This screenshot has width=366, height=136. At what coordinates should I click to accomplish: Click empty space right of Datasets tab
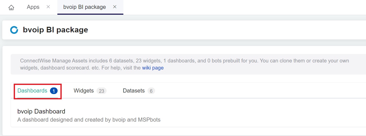tap(254, 91)
